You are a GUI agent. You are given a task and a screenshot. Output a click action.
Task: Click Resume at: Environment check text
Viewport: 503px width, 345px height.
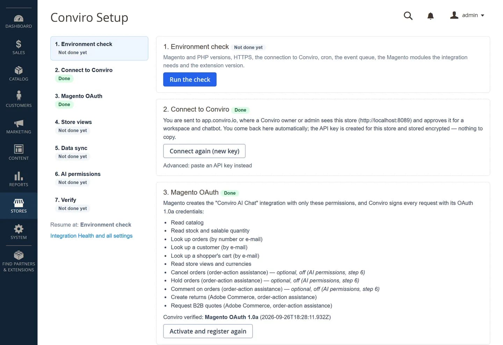click(x=91, y=225)
